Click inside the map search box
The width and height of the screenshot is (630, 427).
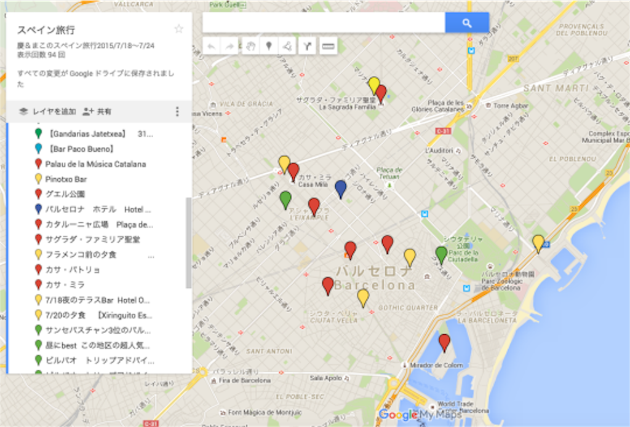(x=324, y=23)
